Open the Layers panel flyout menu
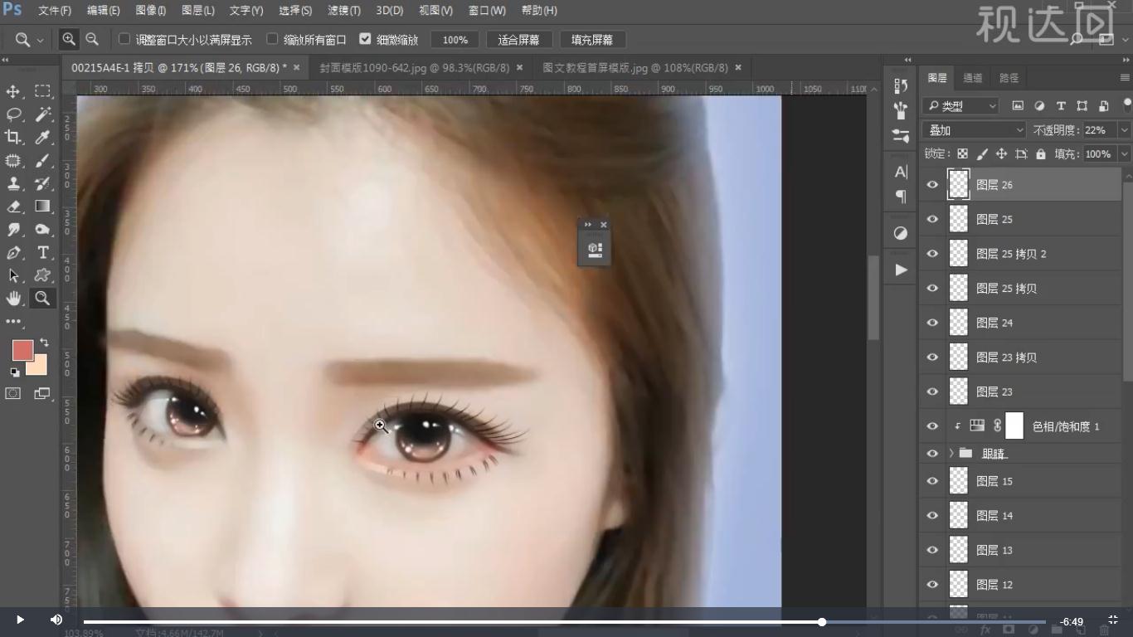This screenshot has width=1133, height=637. 1126,77
